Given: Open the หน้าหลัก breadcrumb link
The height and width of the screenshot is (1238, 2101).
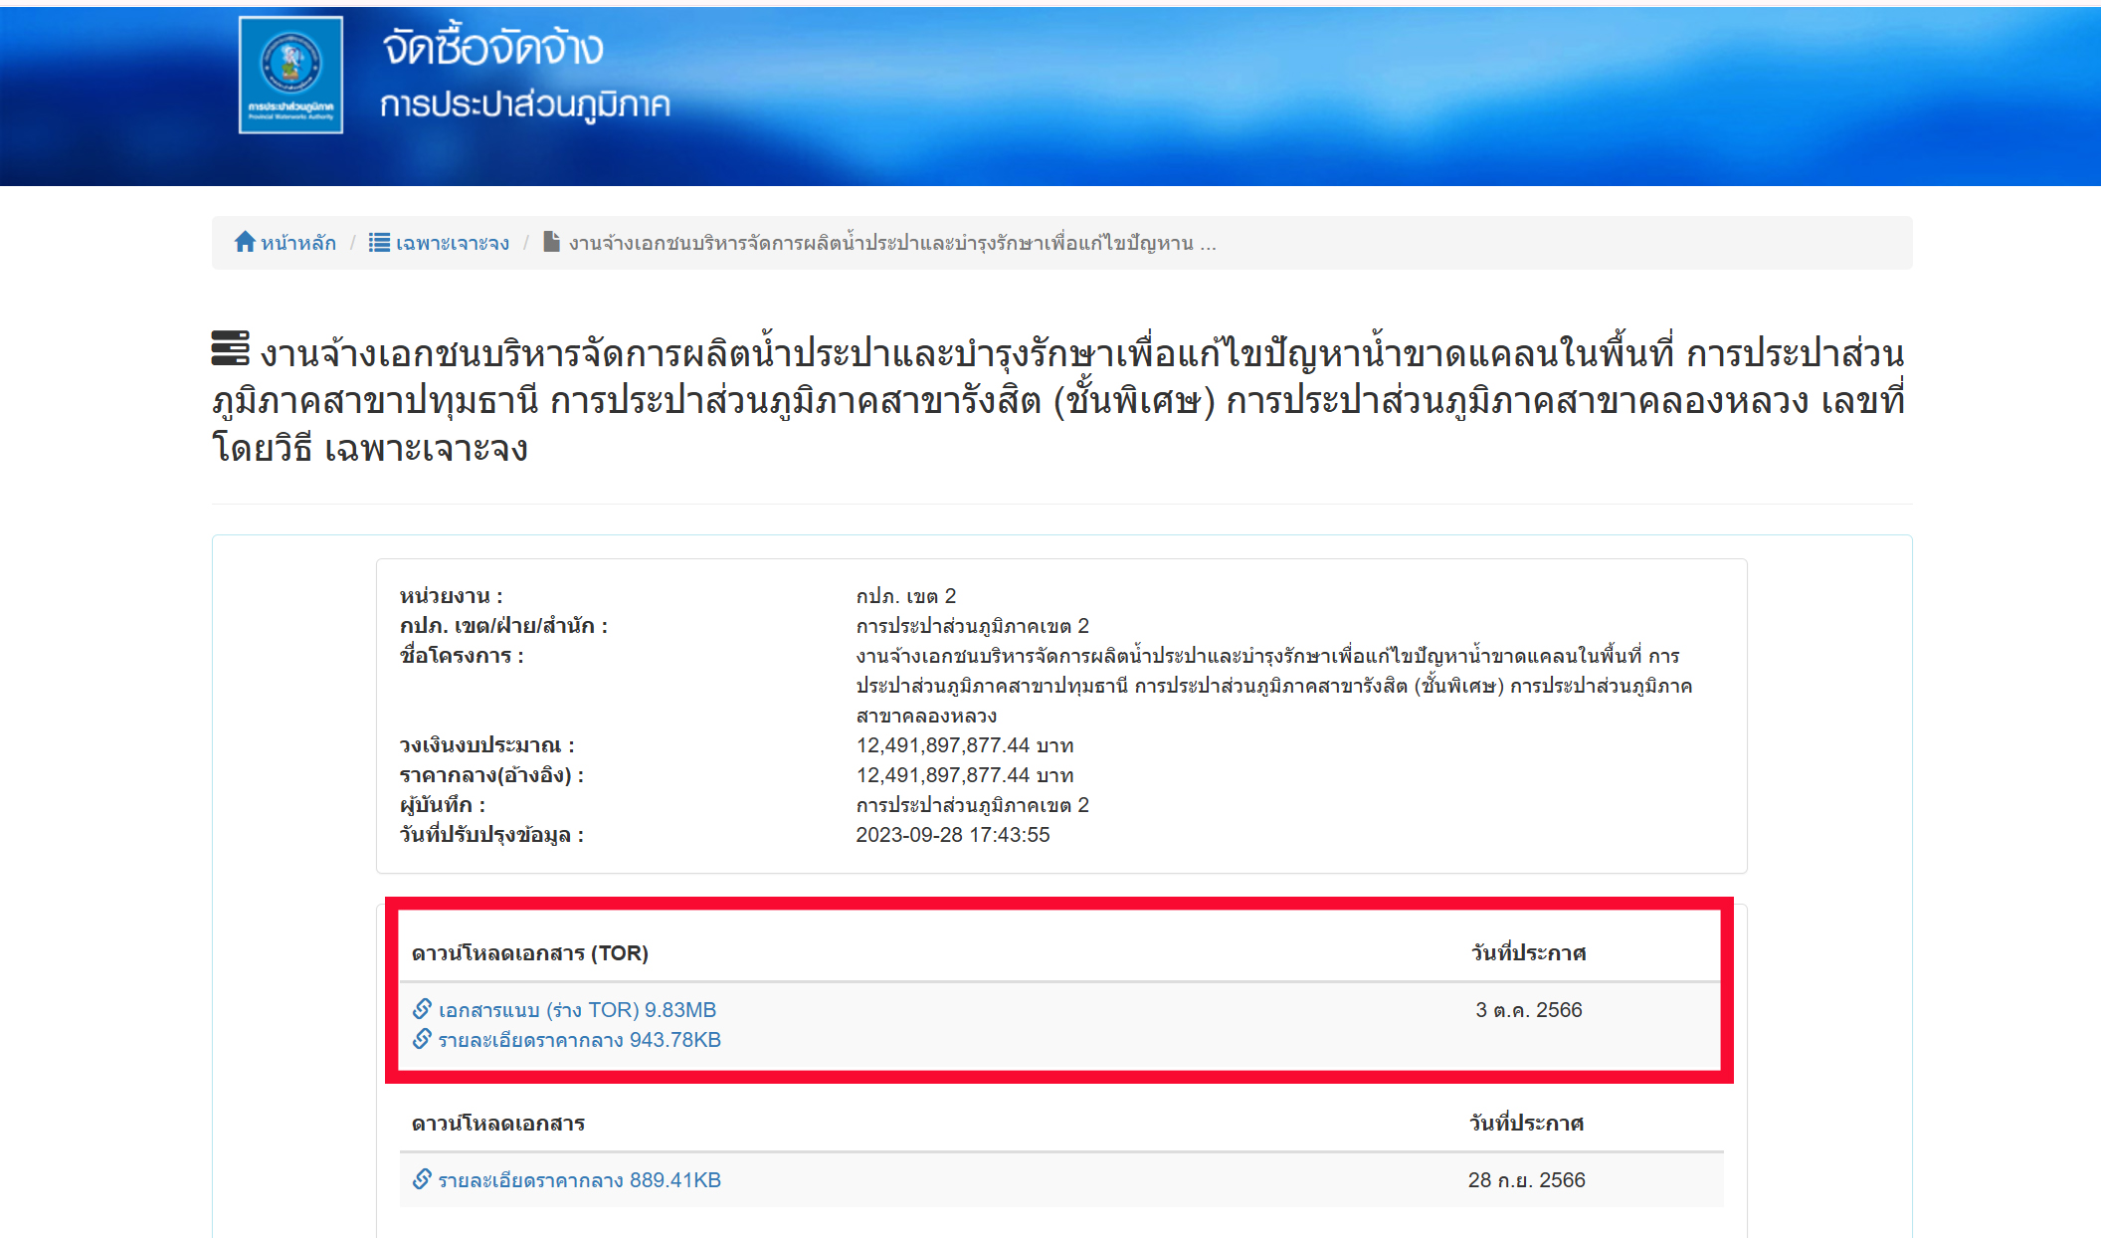Looking at the screenshot, I should coord(297,243).
